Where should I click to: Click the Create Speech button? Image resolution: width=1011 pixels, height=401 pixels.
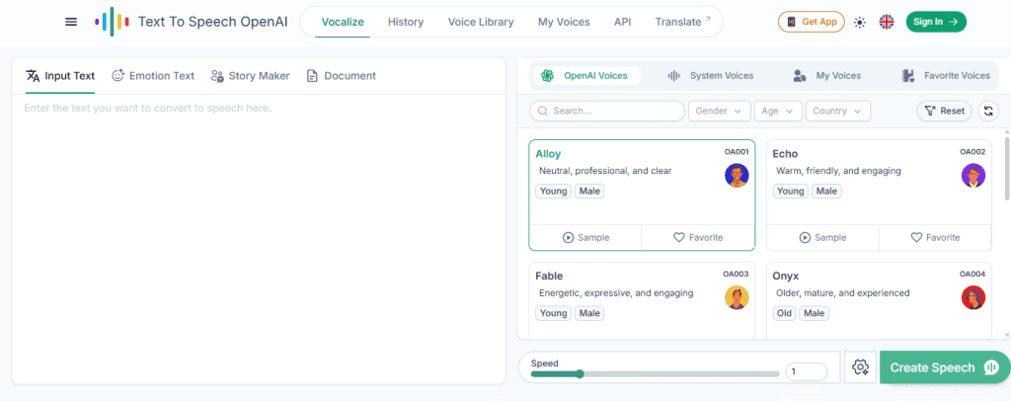click(945, 367)
